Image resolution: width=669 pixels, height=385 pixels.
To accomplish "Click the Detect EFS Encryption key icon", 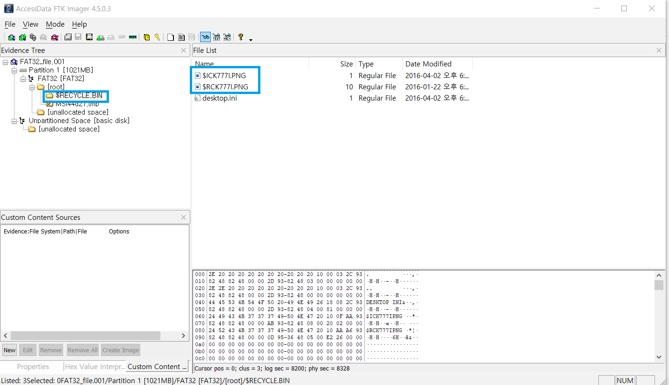I will click(x=158, y=37).
